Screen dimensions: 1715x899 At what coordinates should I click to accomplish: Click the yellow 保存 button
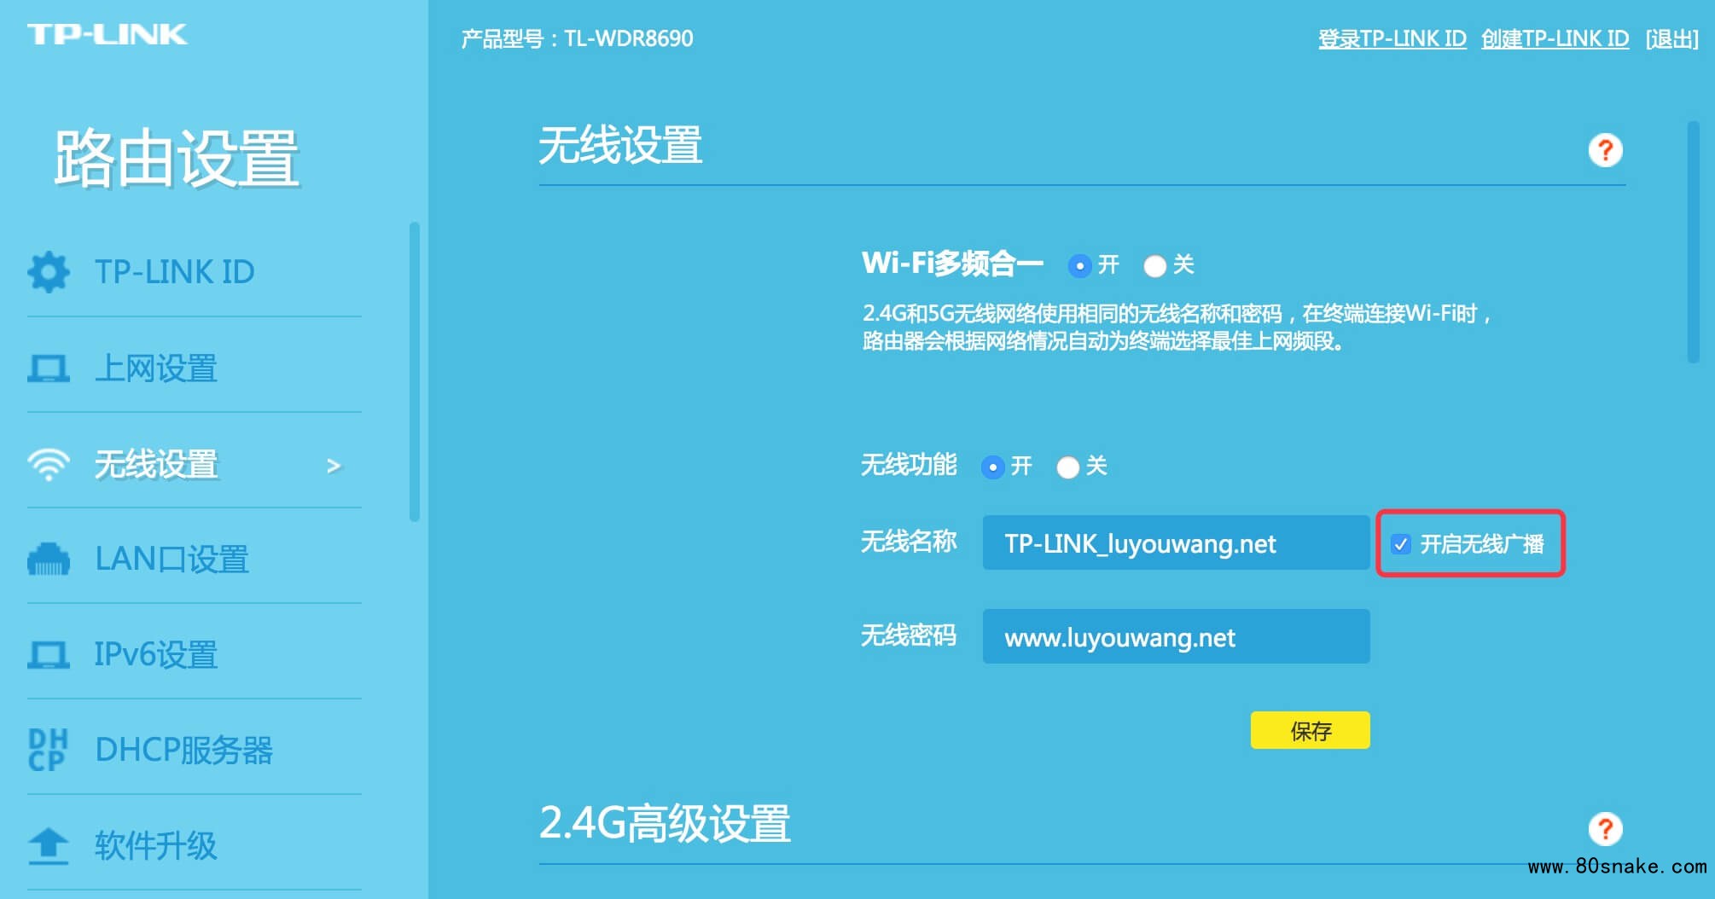(x=1310, y=730)
